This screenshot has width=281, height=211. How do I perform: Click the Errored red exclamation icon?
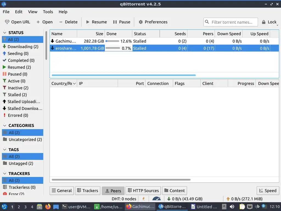(x=4, y=115)
